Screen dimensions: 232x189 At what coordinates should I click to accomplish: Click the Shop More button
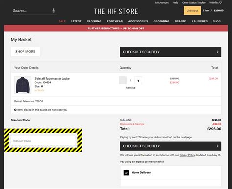click(25, 51)
